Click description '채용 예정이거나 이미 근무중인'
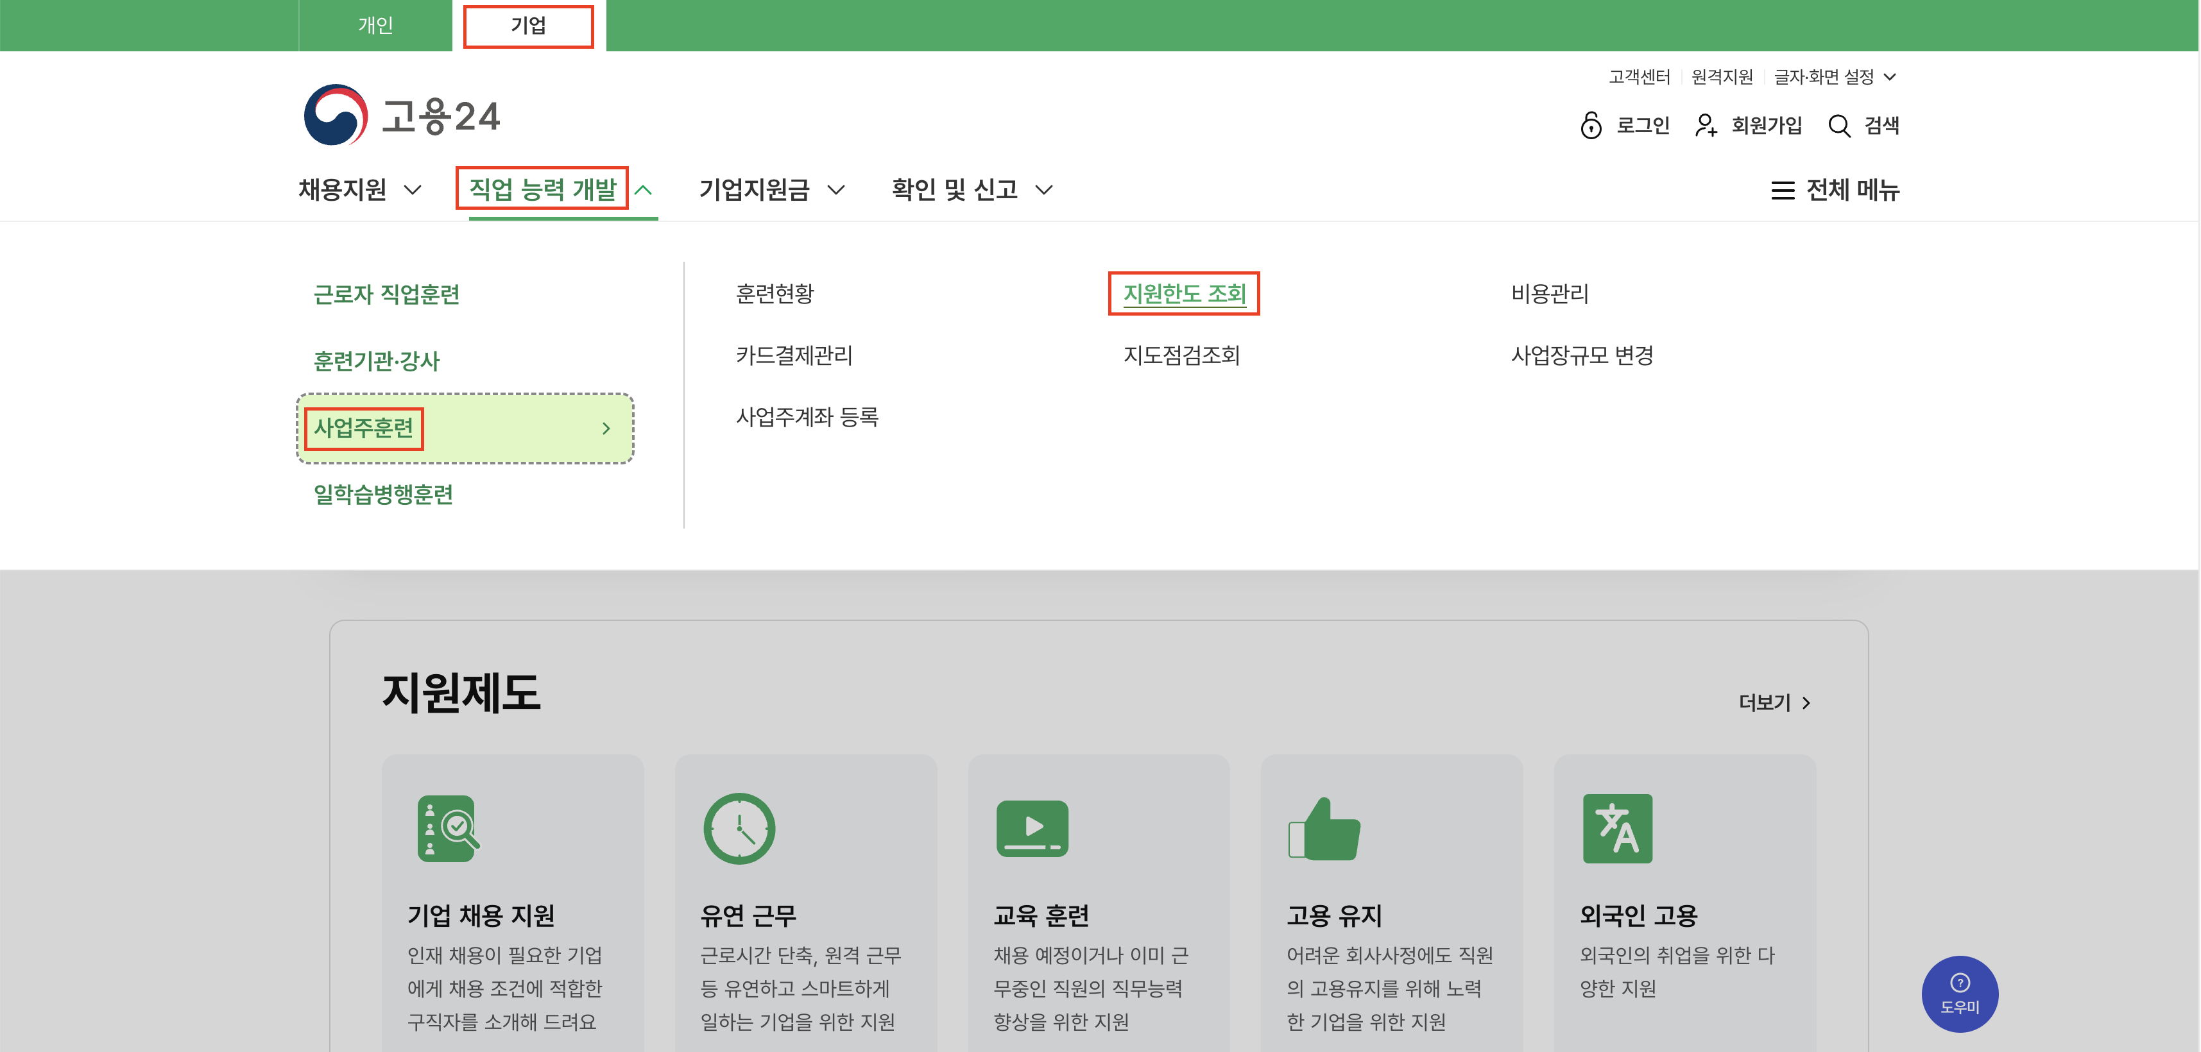The height and width of the screenshot is (1052, 2201). [x=1091, y=988]
